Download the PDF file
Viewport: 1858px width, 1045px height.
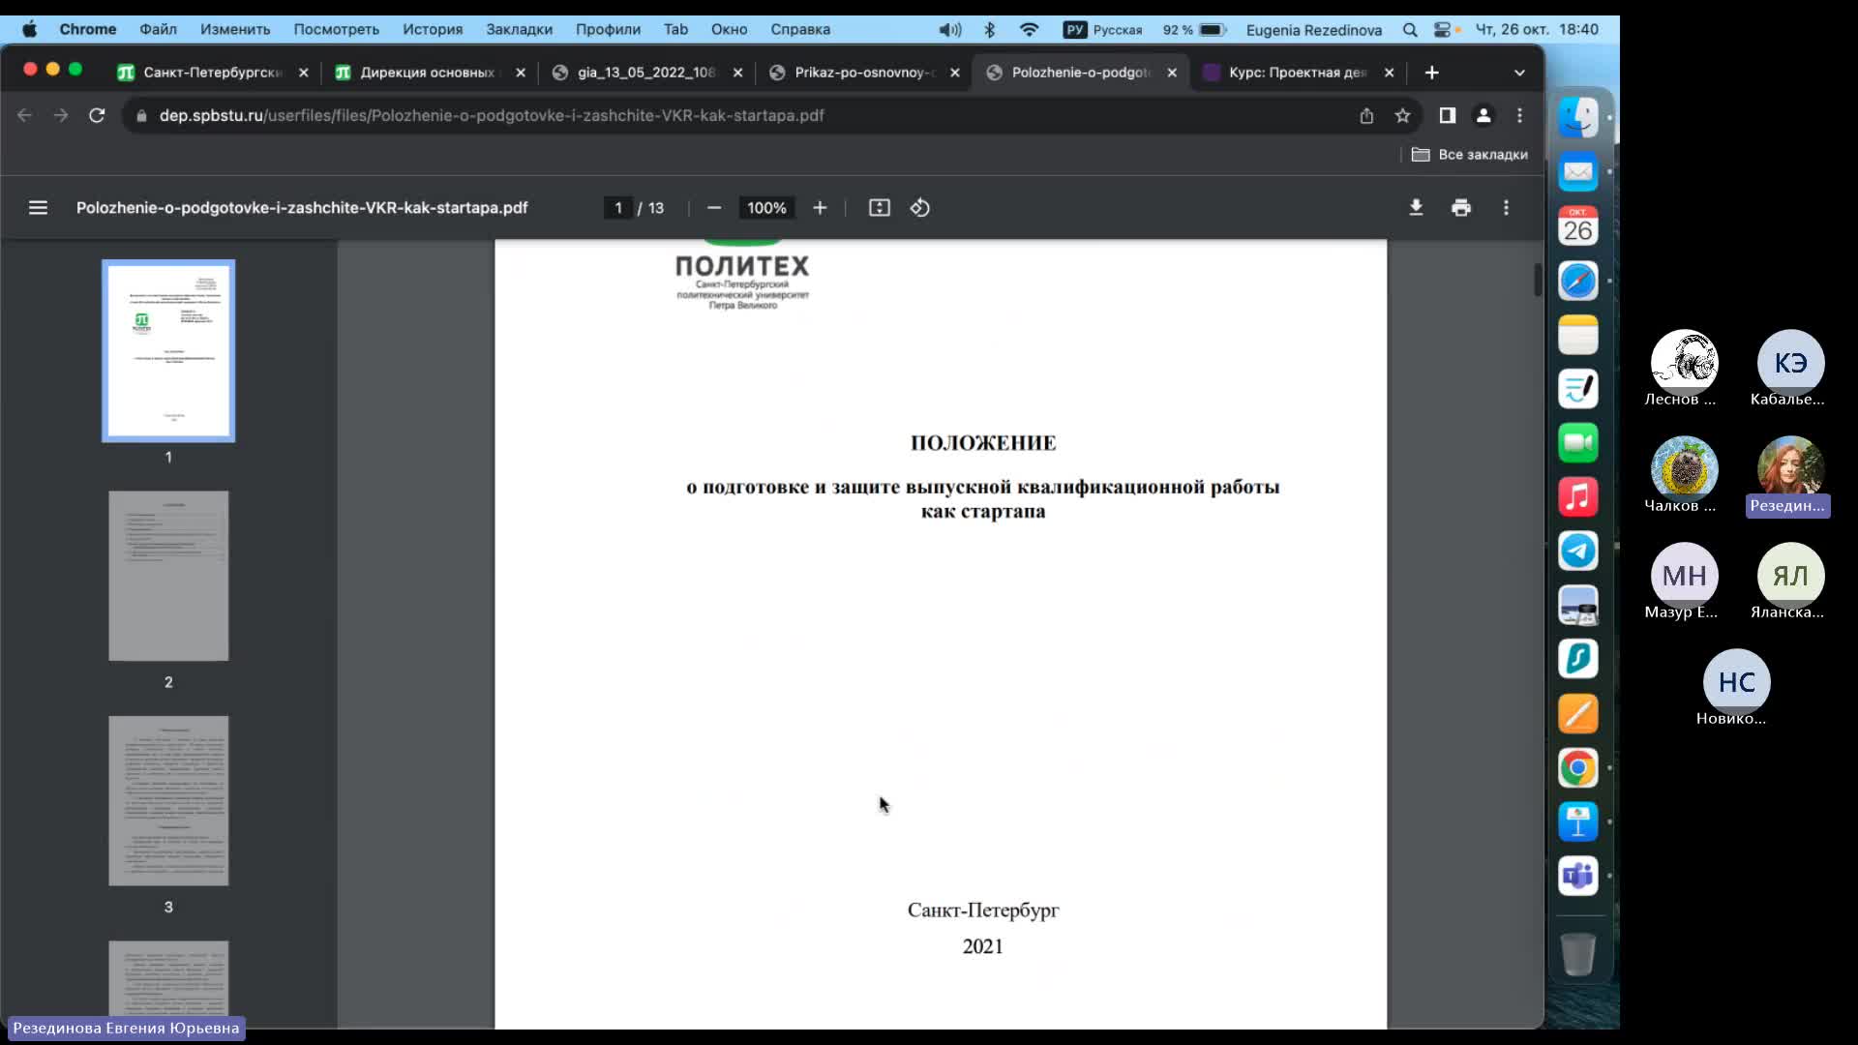pyautogui.click(x=1416, y=208)
